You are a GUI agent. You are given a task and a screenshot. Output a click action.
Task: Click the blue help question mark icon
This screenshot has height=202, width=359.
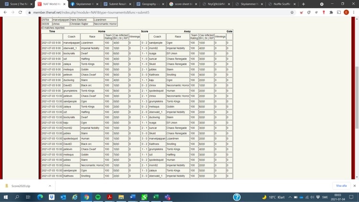tap(236, 197)
